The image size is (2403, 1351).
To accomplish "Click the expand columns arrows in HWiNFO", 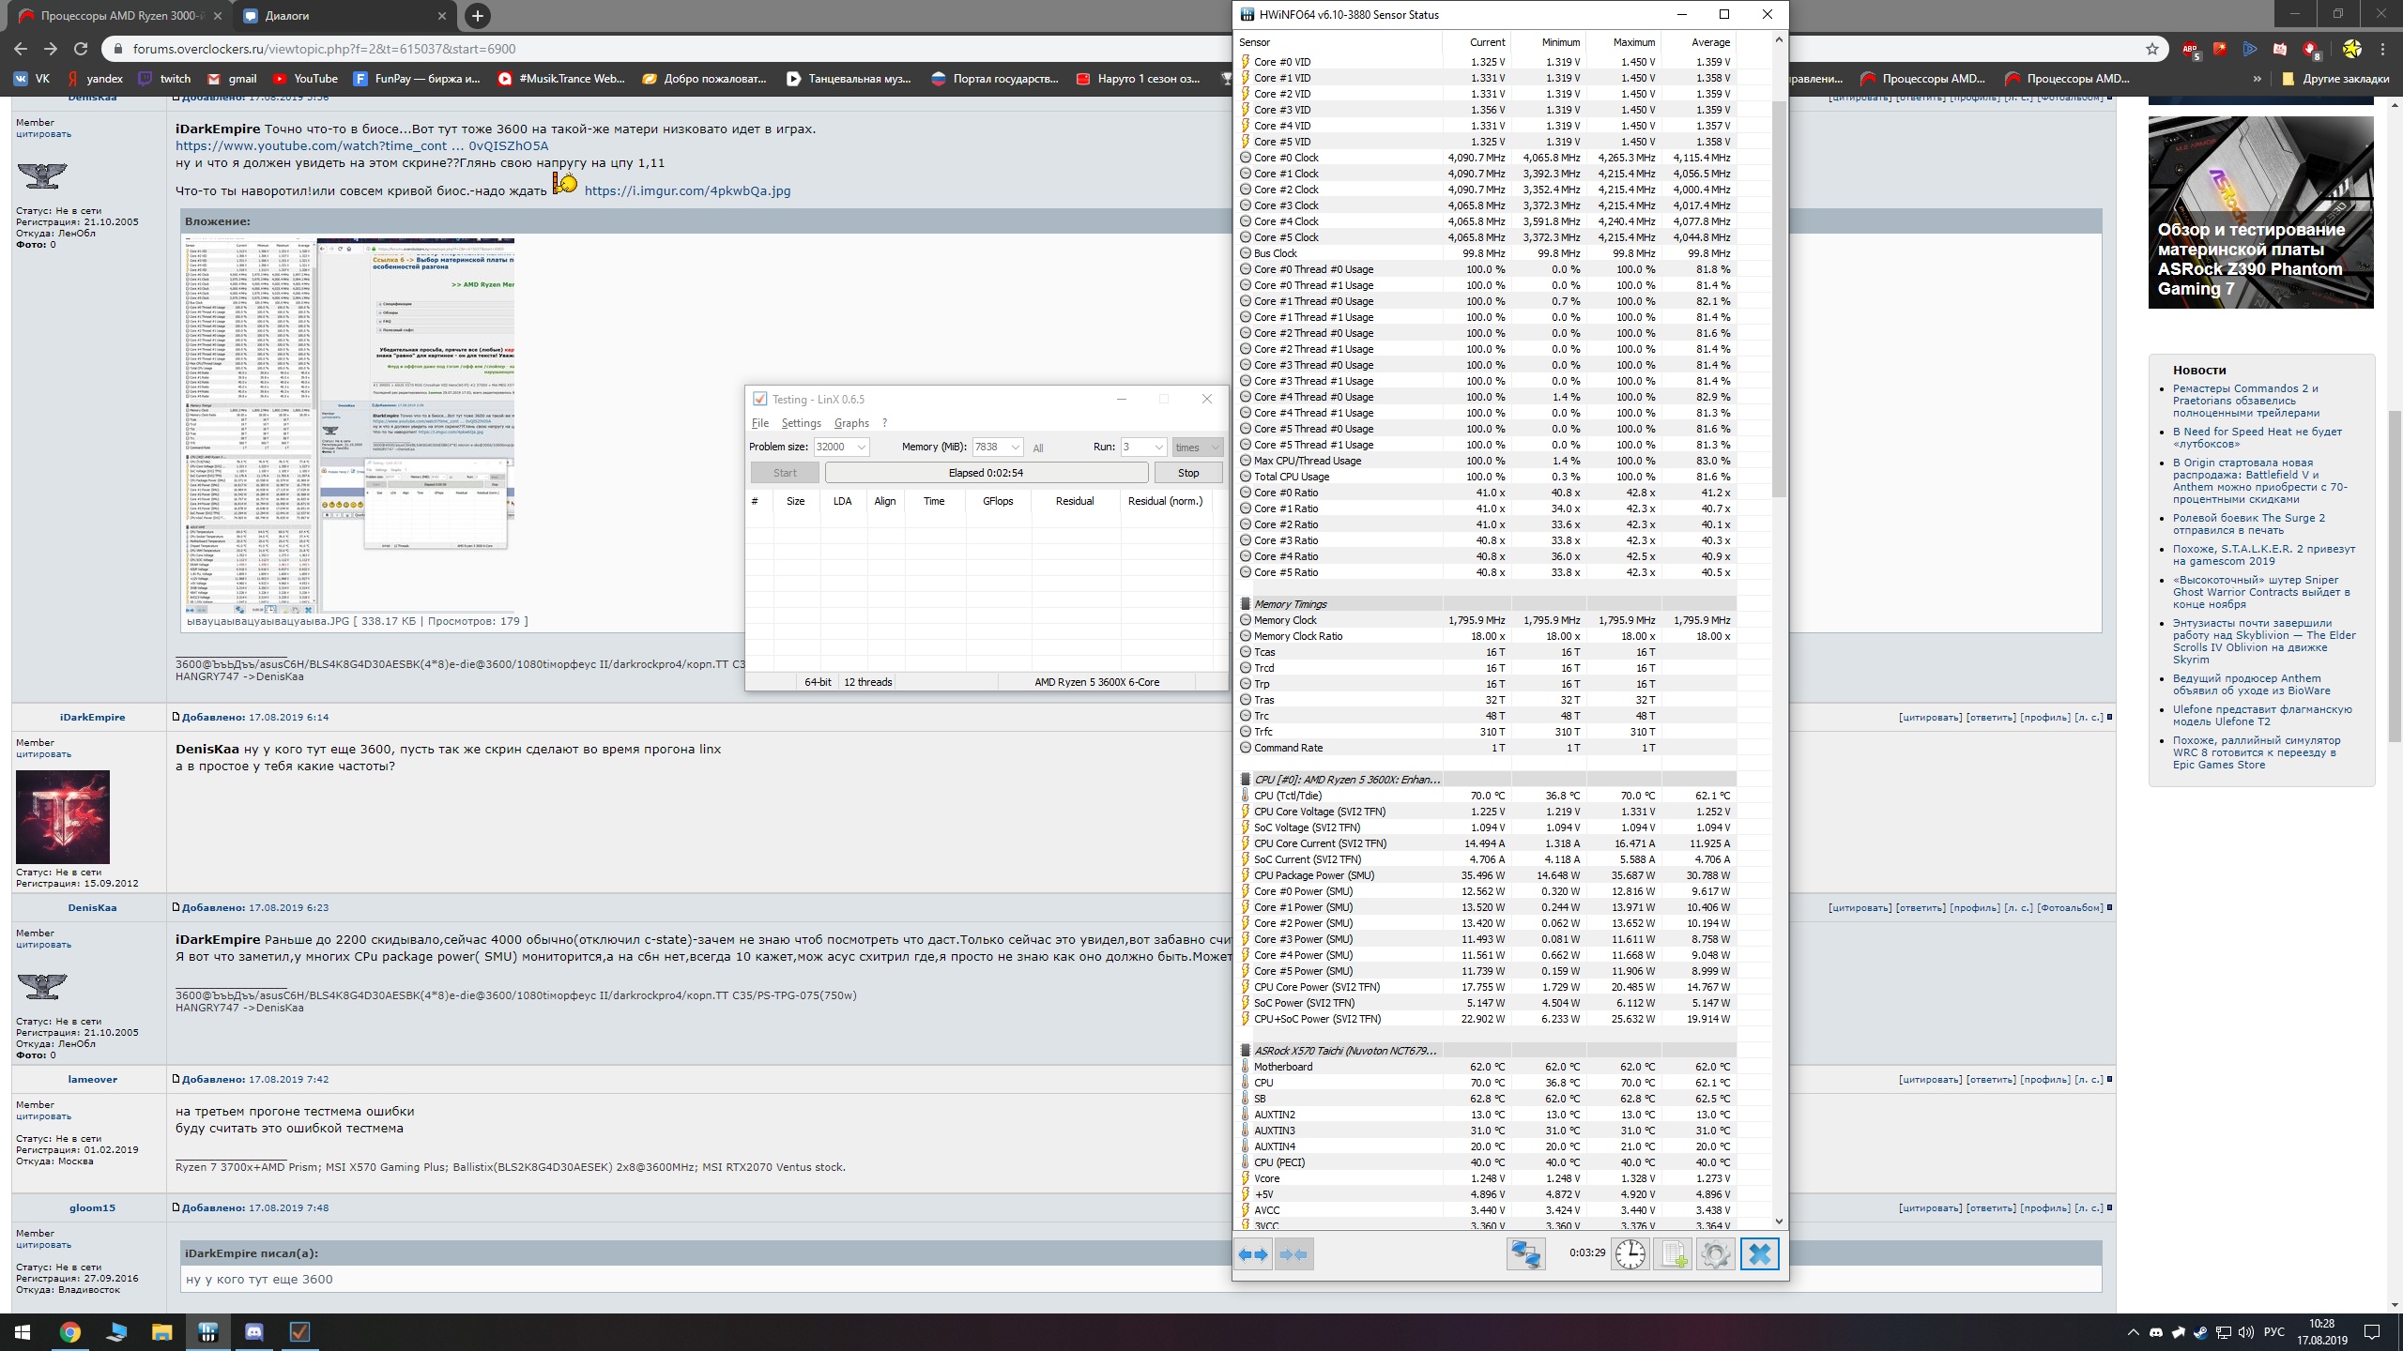I will (x=1253, y=1254).
